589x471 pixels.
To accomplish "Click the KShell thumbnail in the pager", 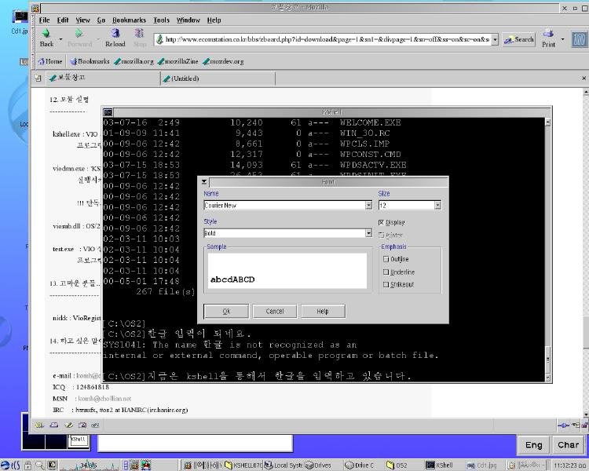I will tap(79, 441).
